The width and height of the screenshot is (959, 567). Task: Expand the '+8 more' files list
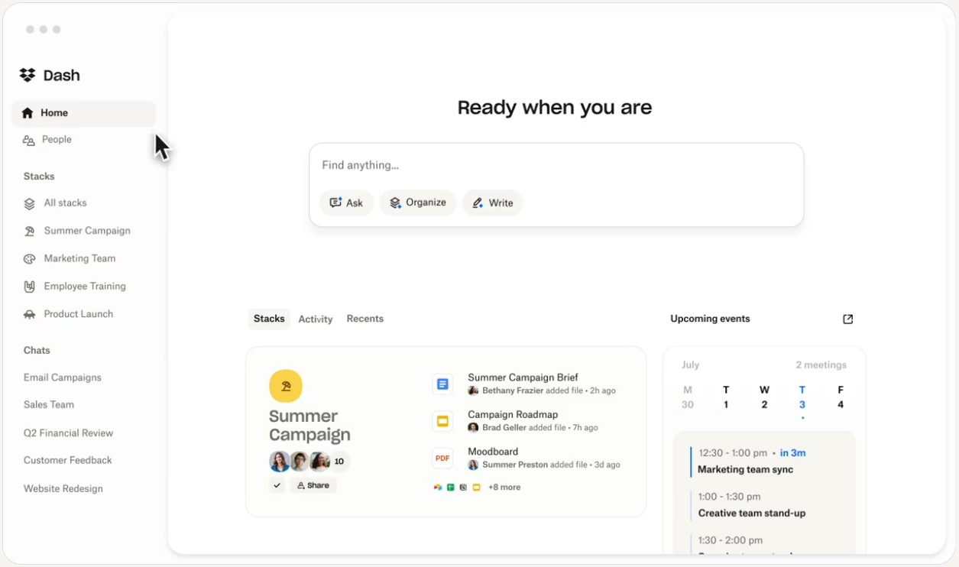click(504, 488)
